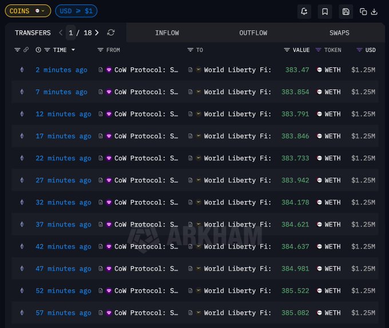Open the USD column filter icon
Image resolution: width=389 pixels, height=328 pixels.
click(359, 50)
